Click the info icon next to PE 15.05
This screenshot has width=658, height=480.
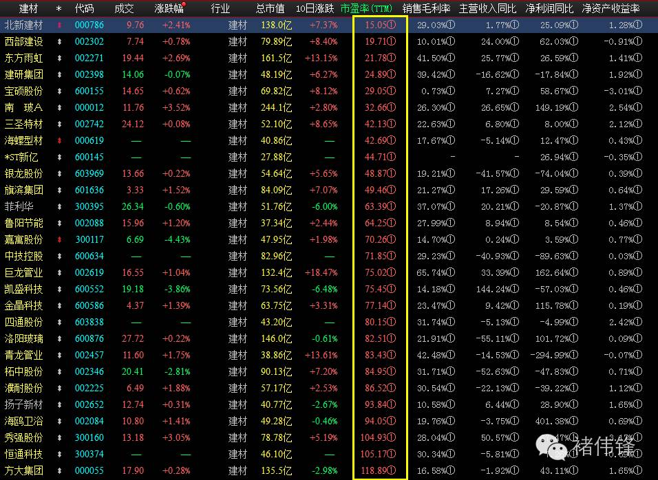[391, 25]
